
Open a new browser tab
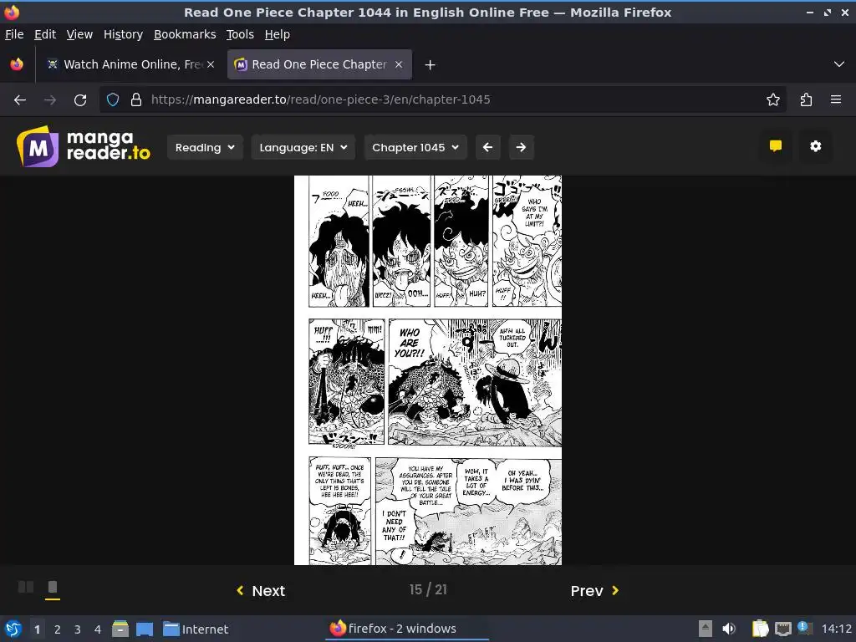430,65
